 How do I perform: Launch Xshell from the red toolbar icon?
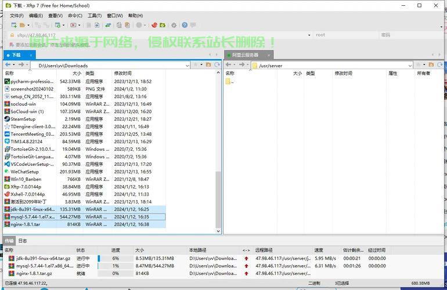tap(154, 25)
